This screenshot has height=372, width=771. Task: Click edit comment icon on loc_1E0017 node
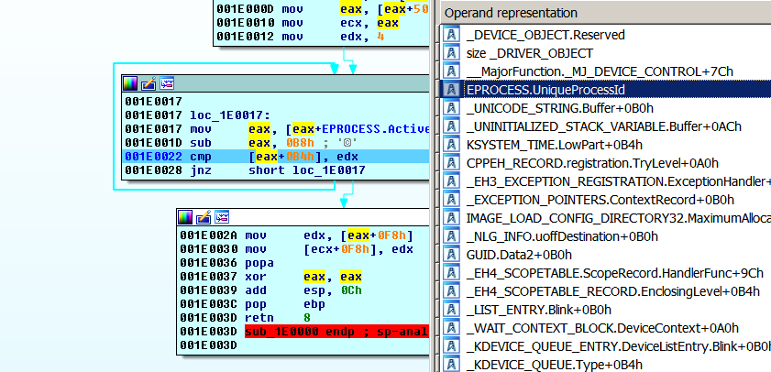pos(149,82)
